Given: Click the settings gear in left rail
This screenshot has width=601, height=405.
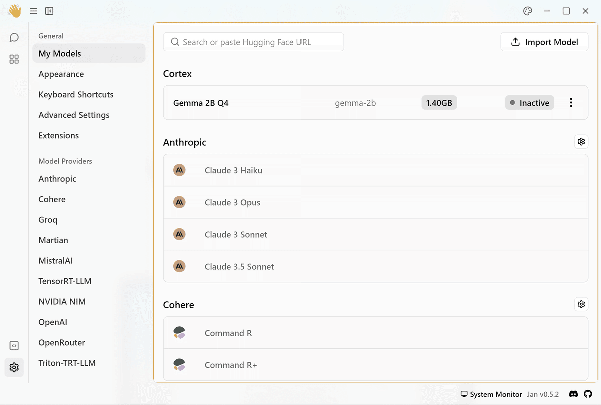Looking at the screenshot, I should [14, 367].
